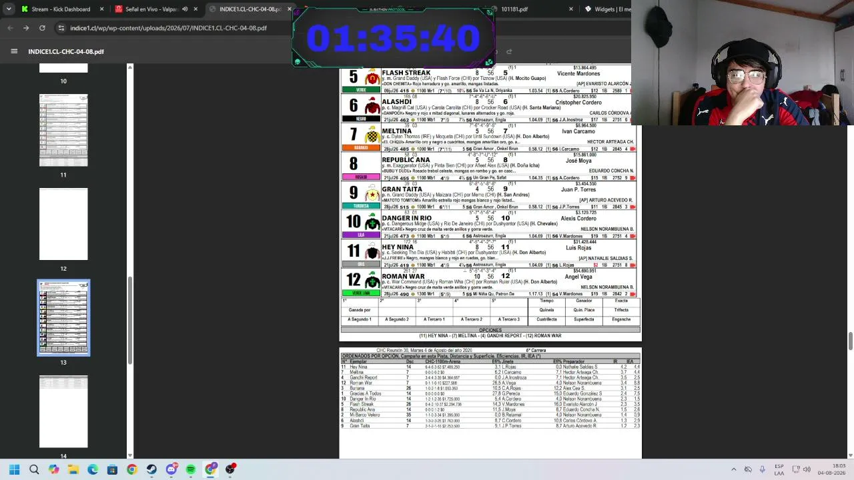Click jockey name Angel Vega
Image resolution: width=854 pixels, height=480 pixels.
coord(578,277)
